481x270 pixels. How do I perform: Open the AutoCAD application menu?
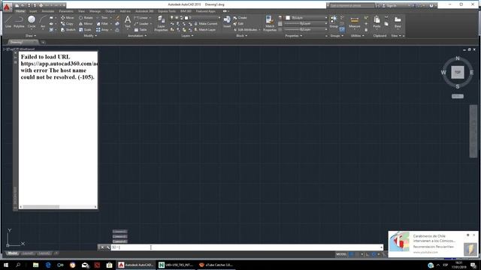7,7
